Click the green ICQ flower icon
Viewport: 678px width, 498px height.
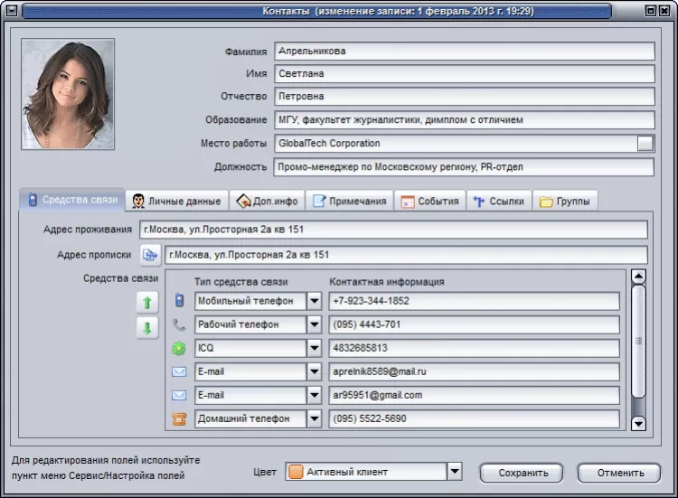[x=179, y=348]
